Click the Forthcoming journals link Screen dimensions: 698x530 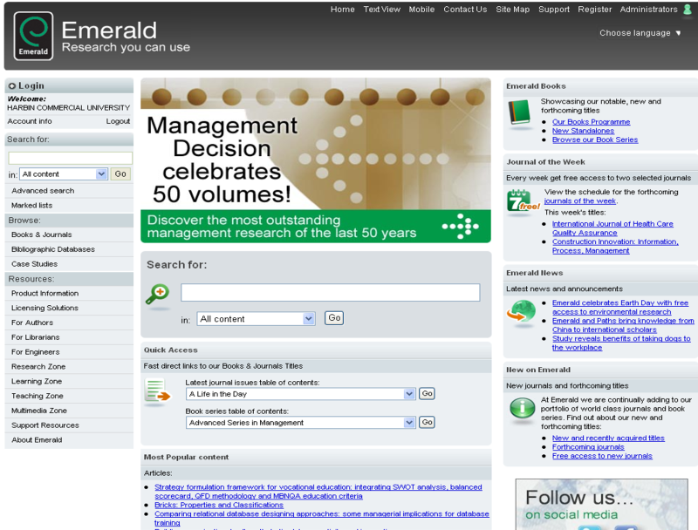point(588,447)
